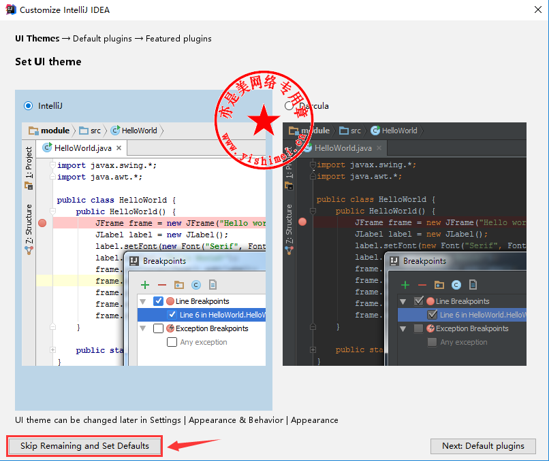Click the HelloWorld class icon in Darcula breadcrumb

coord(375,131)
